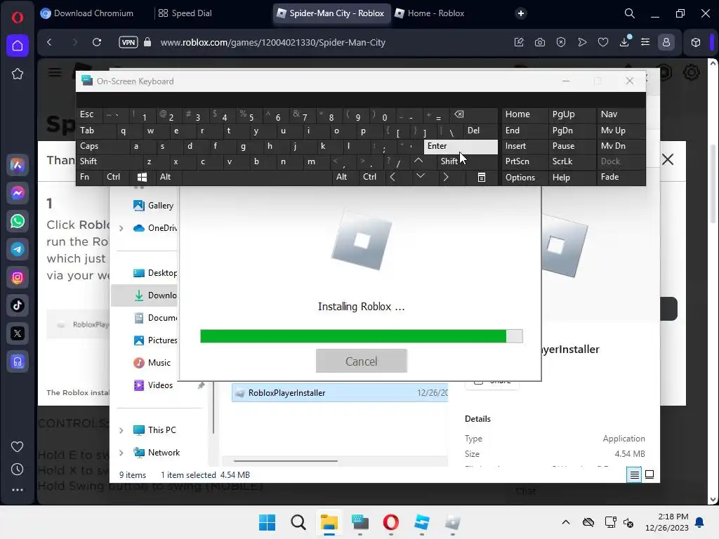719x539 pixels.
Task: Open Gallery in File Explorer sidebar
Action: point(154,206)
